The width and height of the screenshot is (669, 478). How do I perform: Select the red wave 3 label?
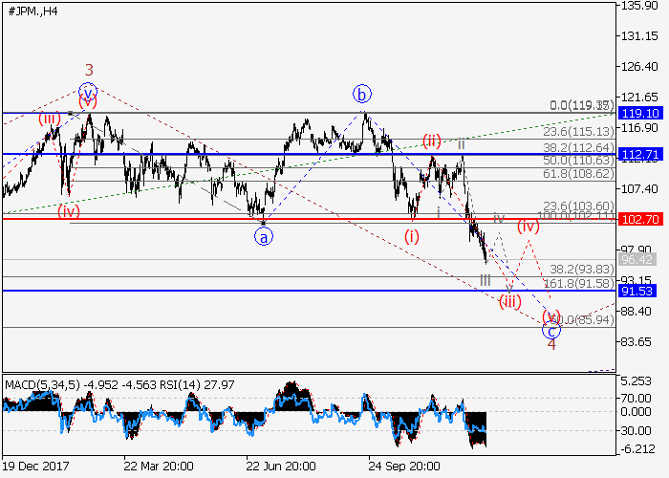[x=88, y=70]
